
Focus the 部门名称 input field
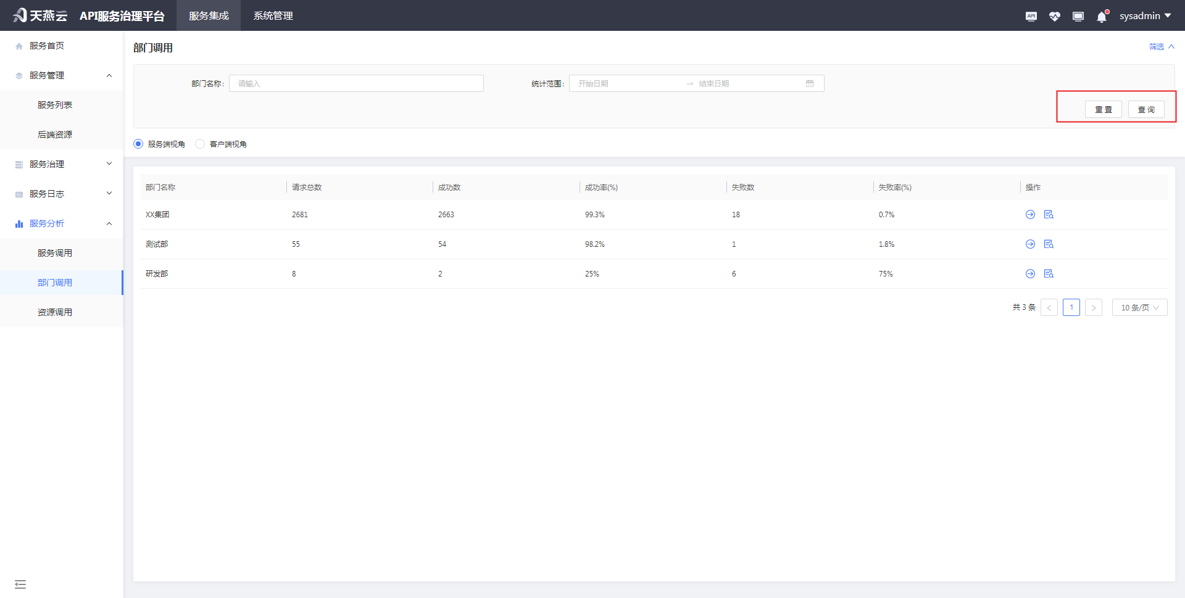tap(356, 83)
